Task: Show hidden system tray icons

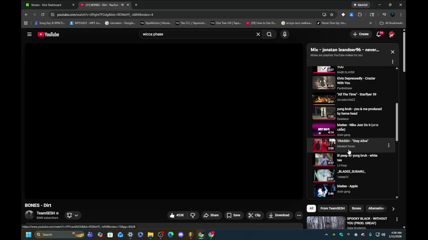Action: coord(326,235)
